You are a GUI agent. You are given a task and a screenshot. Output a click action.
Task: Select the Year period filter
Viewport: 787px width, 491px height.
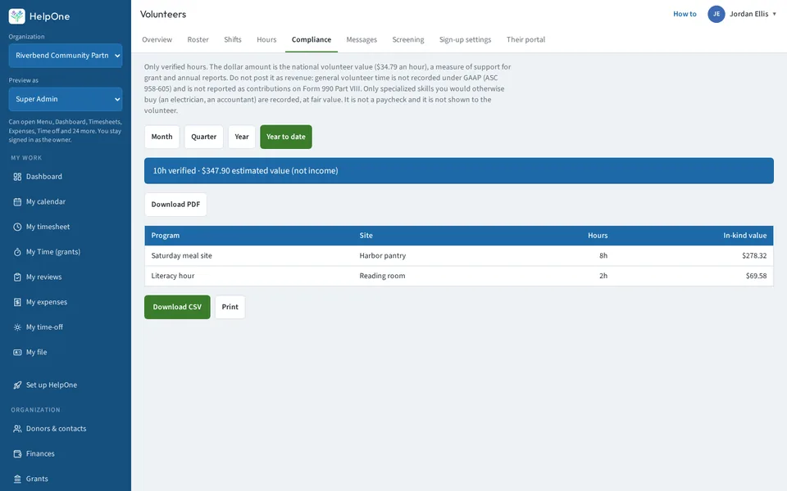(241, 137)
